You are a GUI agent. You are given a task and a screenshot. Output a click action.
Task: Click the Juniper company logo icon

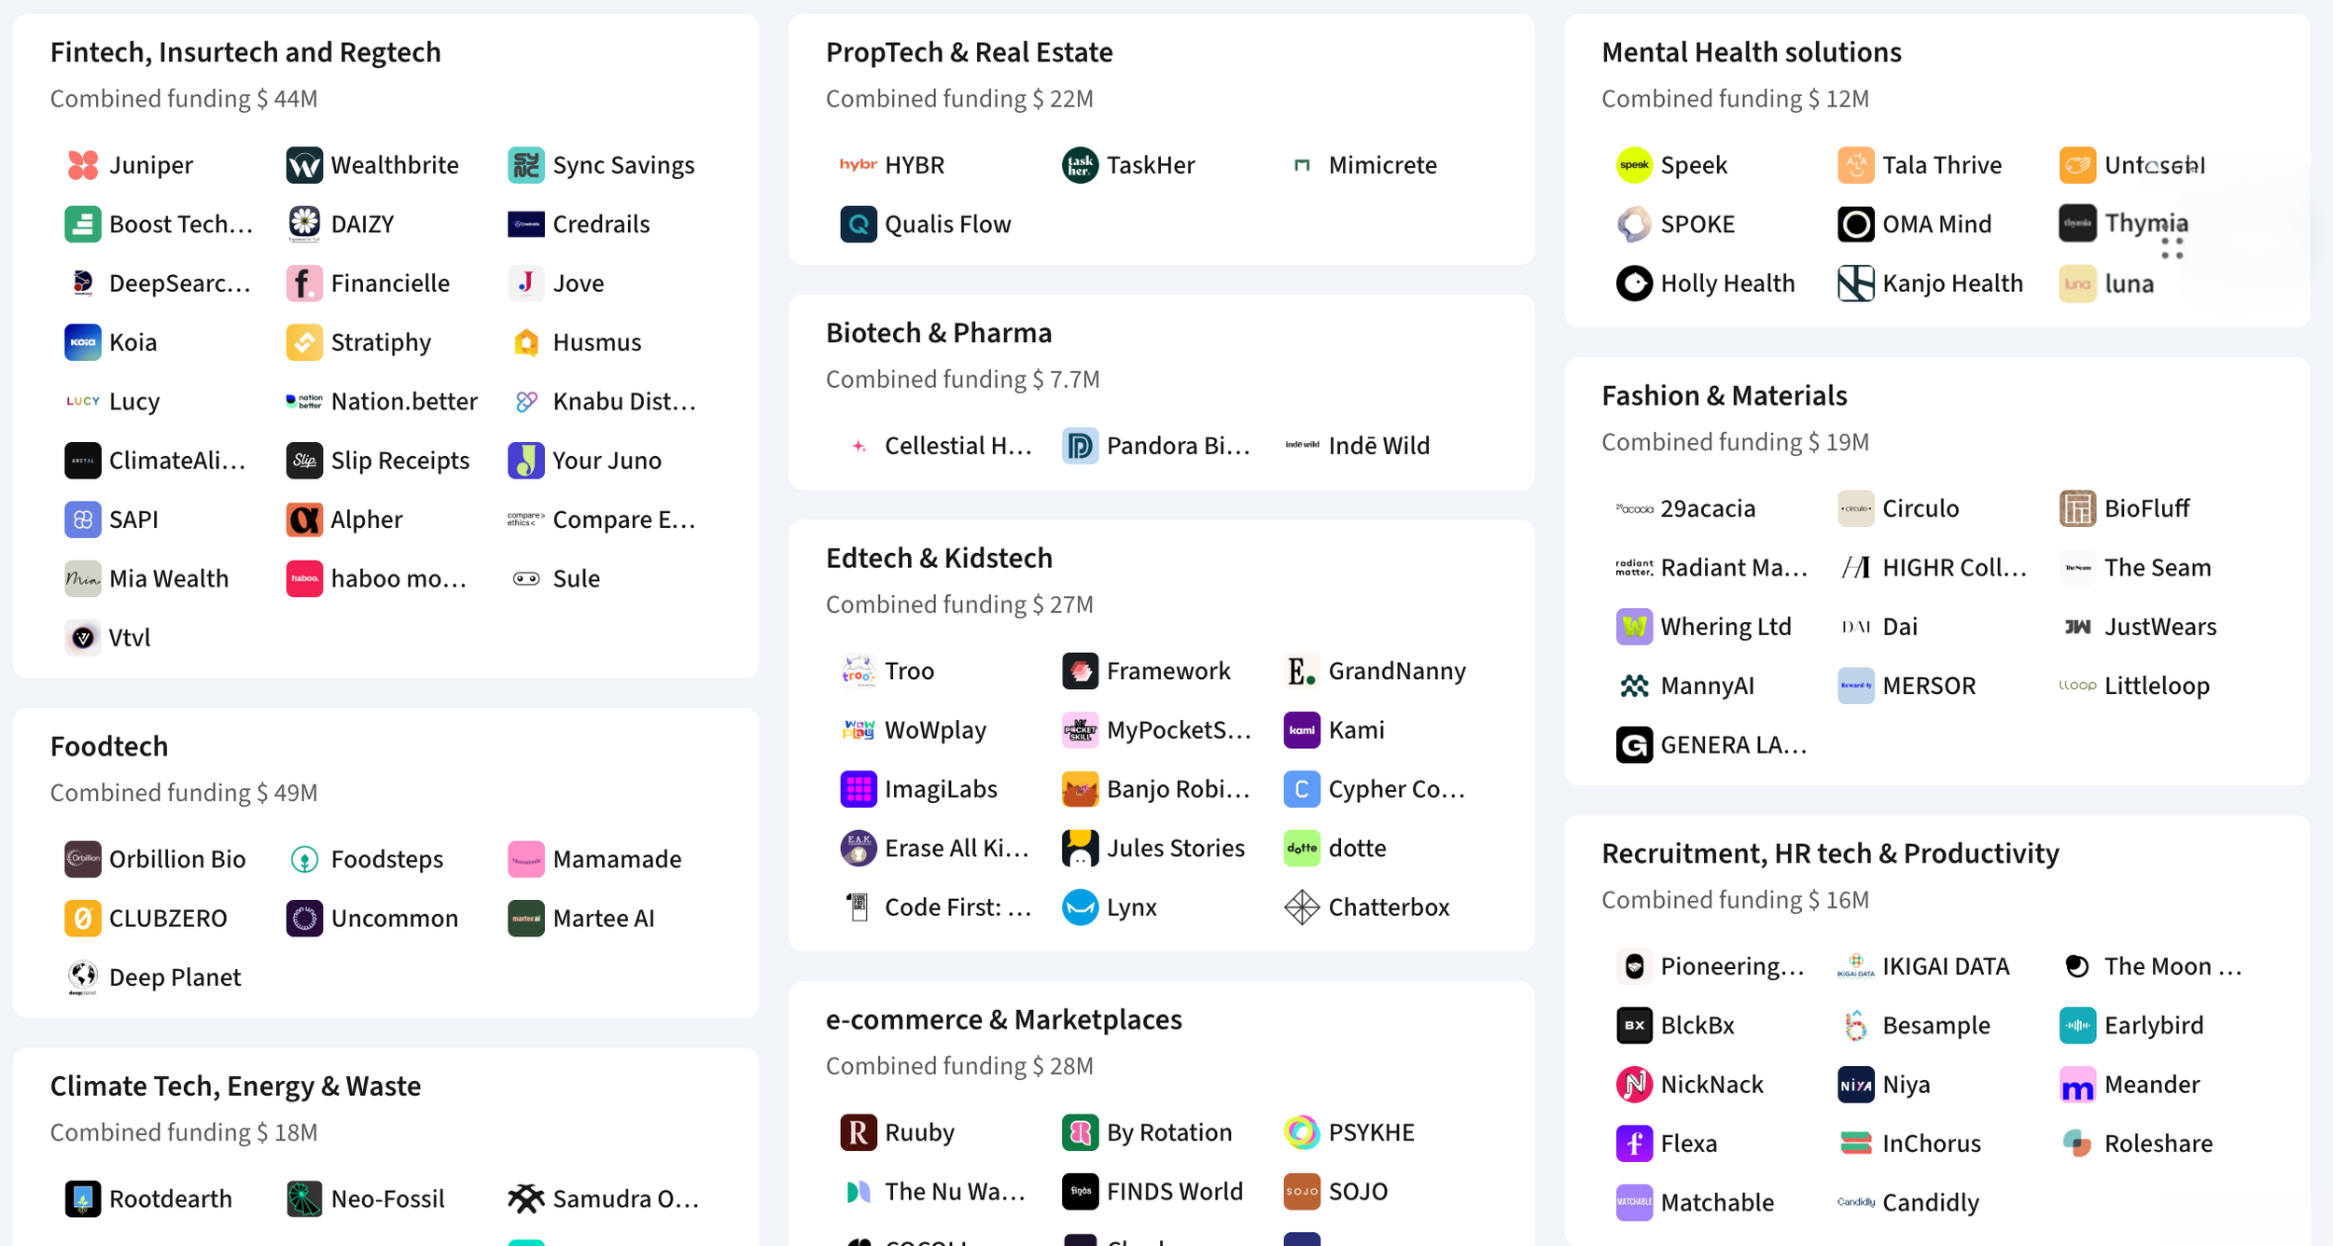pos(83,165)
